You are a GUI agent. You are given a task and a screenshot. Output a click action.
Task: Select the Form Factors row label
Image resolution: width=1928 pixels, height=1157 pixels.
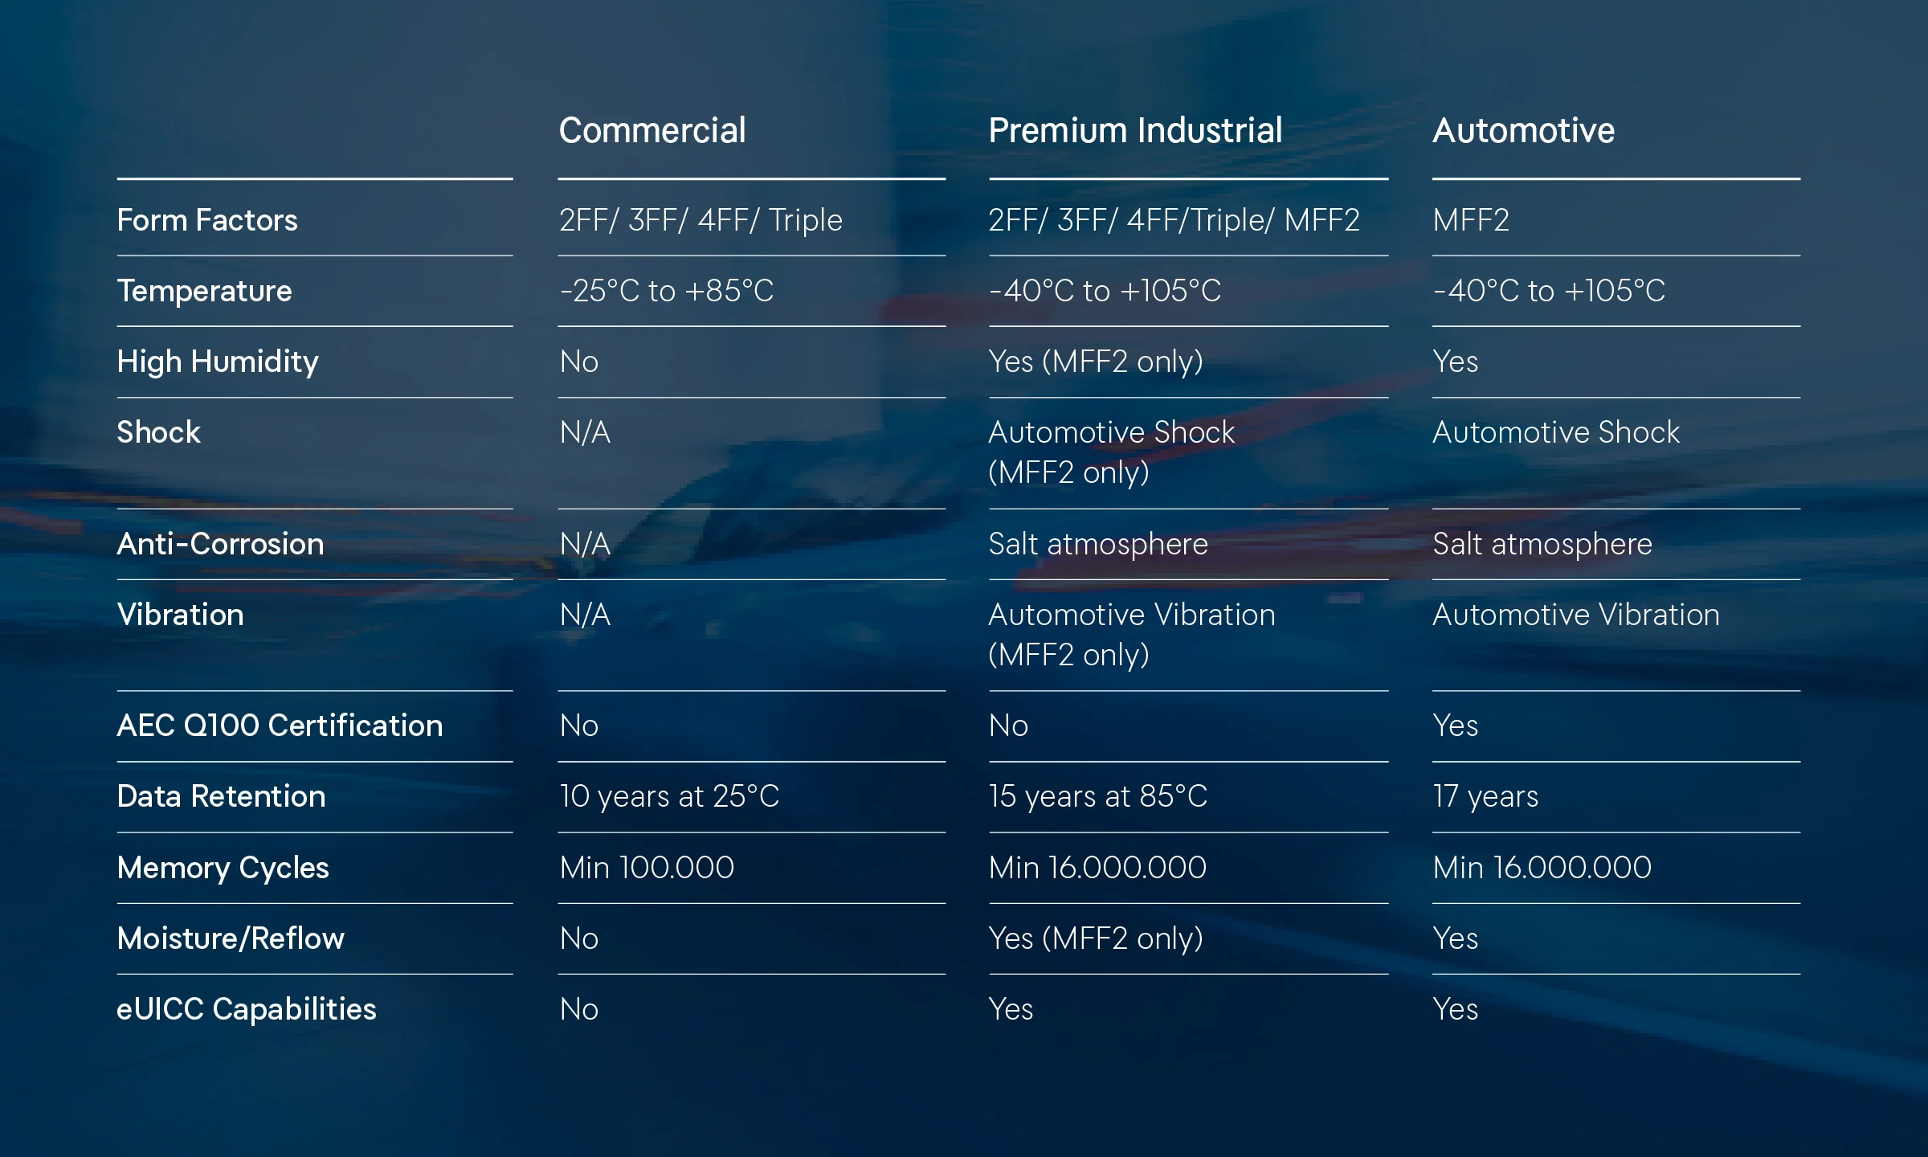[207, 220]
